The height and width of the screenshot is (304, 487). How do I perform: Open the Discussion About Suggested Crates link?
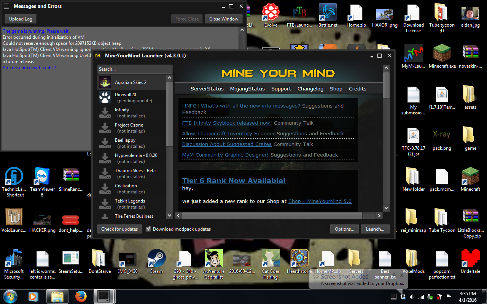(x=227, y=144)
